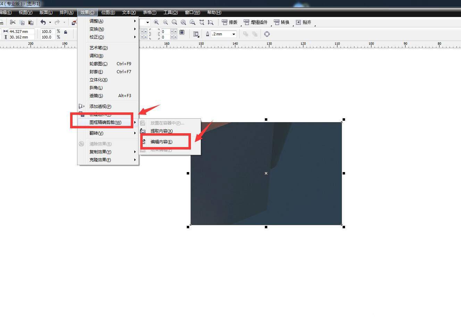Image resolution: width=461 pixels, height=324 pixels.
Task: Open the undo history dropdown arrow
Action: coord(50,22)
